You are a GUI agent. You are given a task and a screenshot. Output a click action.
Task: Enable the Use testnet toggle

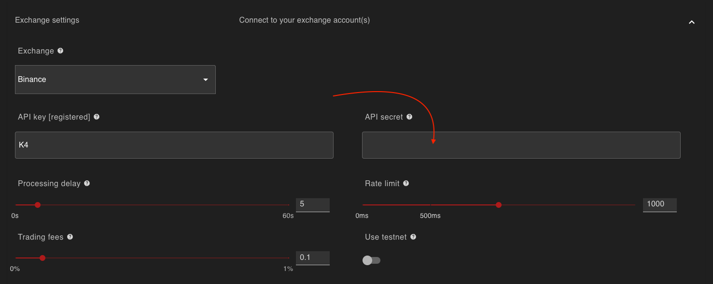point(371,260)
